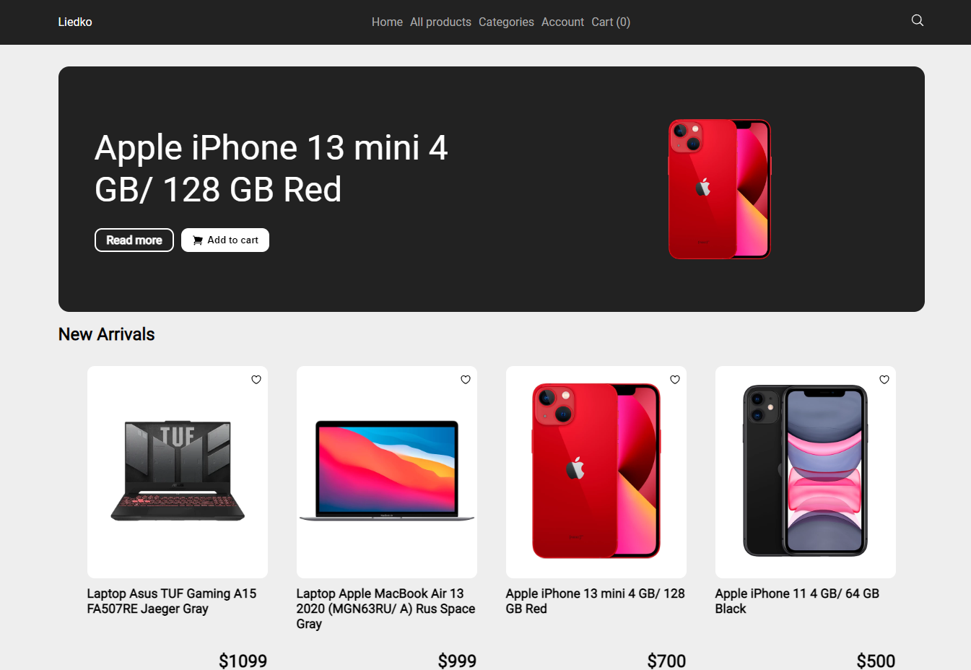
Task: Toggle the iPhone 13 mini wishlist heart
Action: pos(674,380)
